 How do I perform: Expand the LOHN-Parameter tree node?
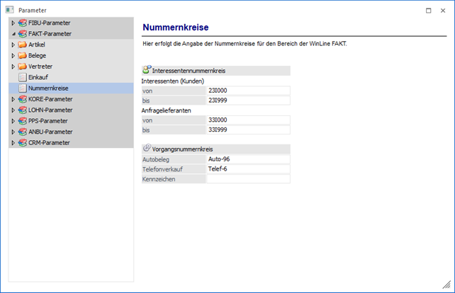tap(13, 110)
